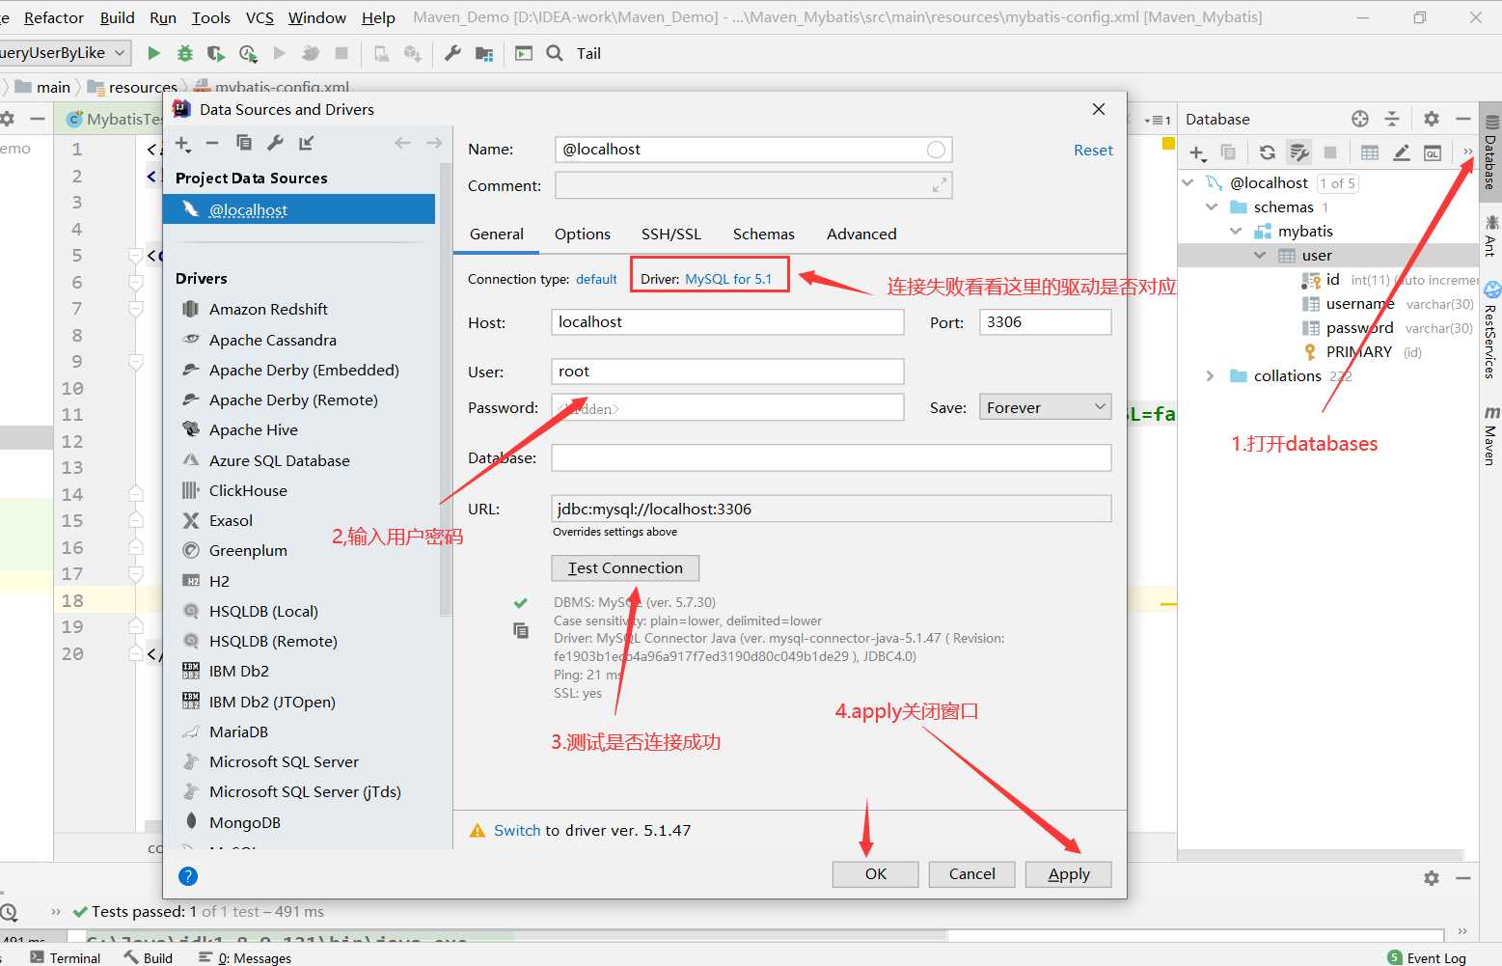Switch to the Advanced tab
Viewport: 1502px width, 966px height.
[x=861, y=234]
